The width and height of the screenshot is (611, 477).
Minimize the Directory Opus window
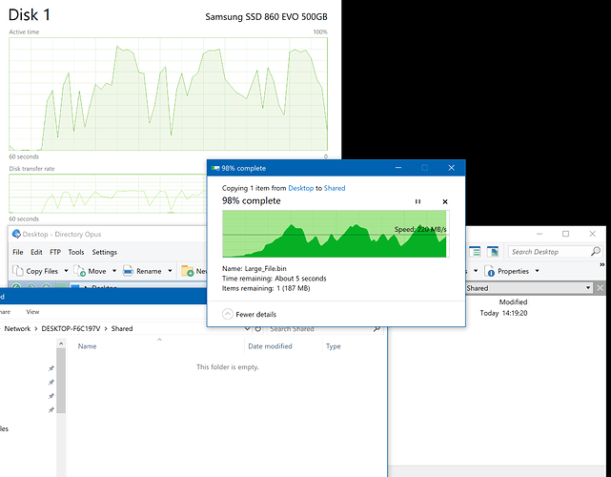(540, 234)
